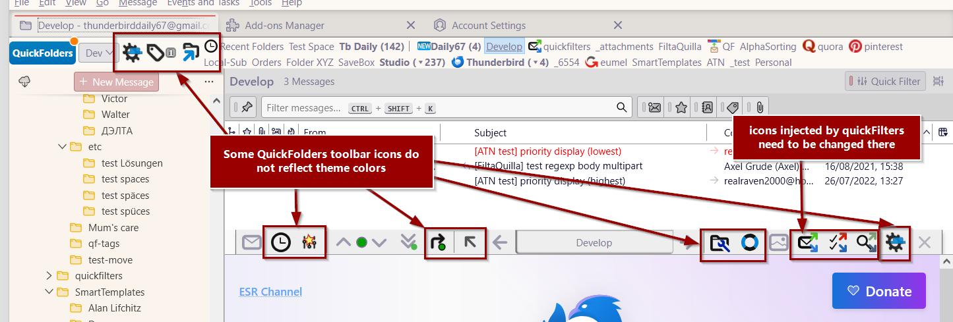Image resolution: width=953 pixels, height=322 pixels.
Task: Toggle the Quick Filter bar button
Action: [885, 82]
